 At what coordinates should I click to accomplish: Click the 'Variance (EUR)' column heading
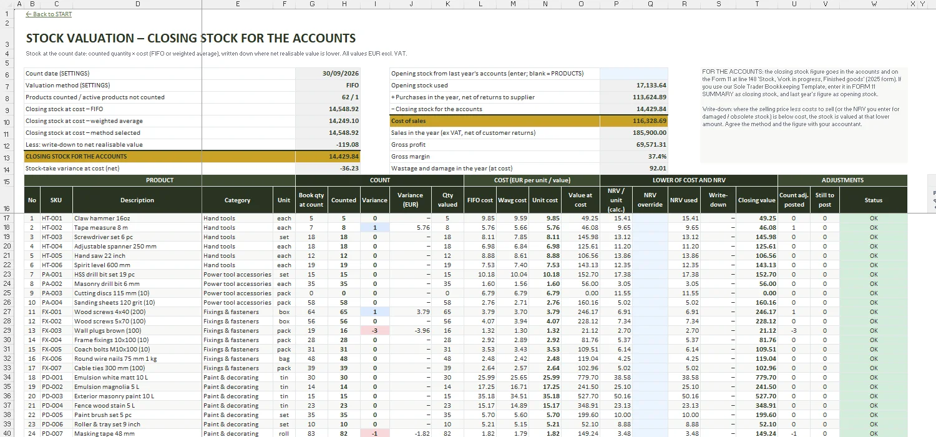pos(410,200)
